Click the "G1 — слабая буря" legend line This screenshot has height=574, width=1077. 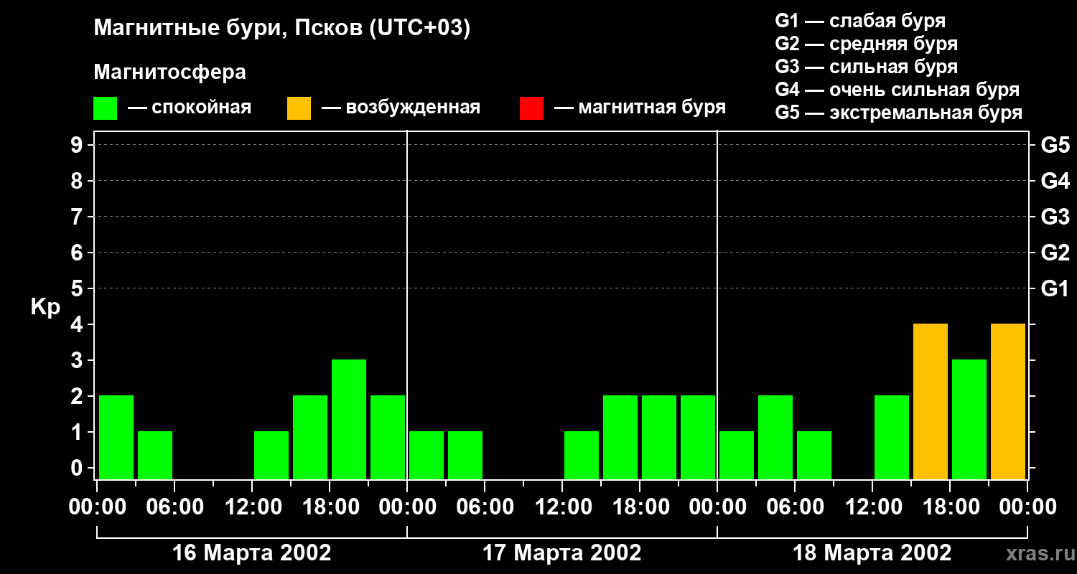pos(860,21)
